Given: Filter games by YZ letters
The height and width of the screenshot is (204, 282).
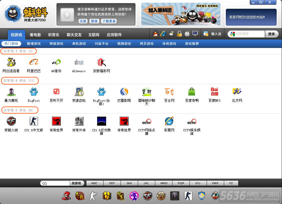Looking at the screenshot, I should click(231, 183).
